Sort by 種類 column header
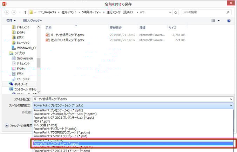 [x=142, y=28]
